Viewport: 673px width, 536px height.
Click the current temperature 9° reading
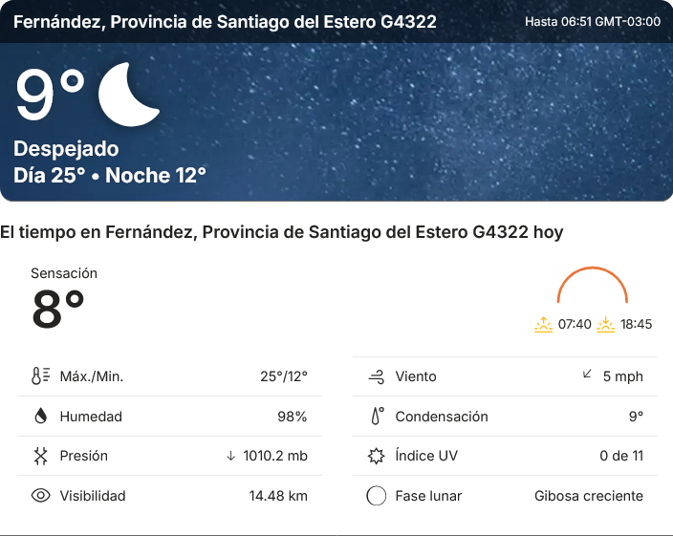(x=50, y=96)
